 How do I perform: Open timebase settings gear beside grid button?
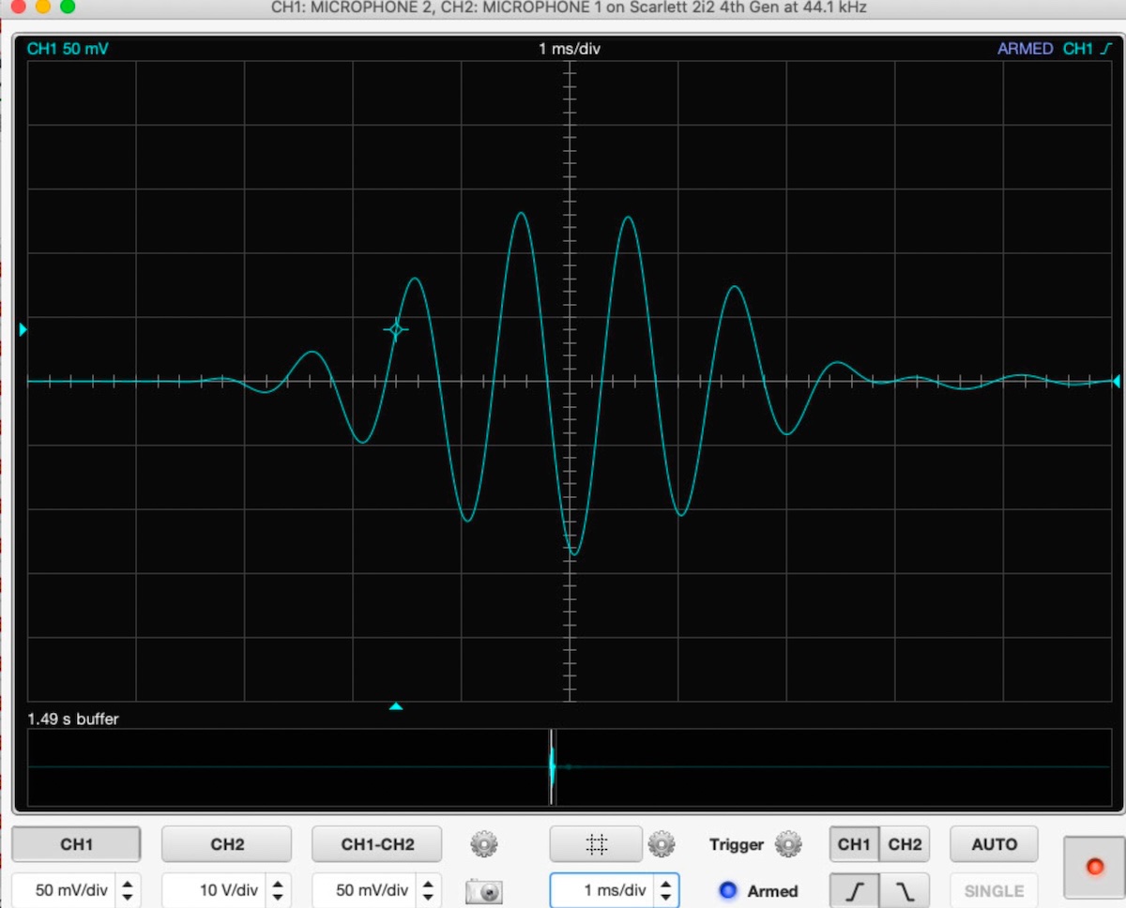click(x=662, y=844)
